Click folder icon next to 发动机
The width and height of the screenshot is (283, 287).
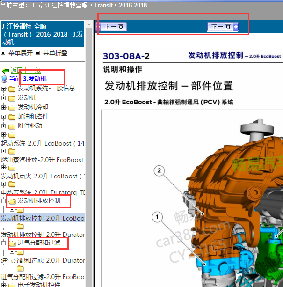point(12,98)
